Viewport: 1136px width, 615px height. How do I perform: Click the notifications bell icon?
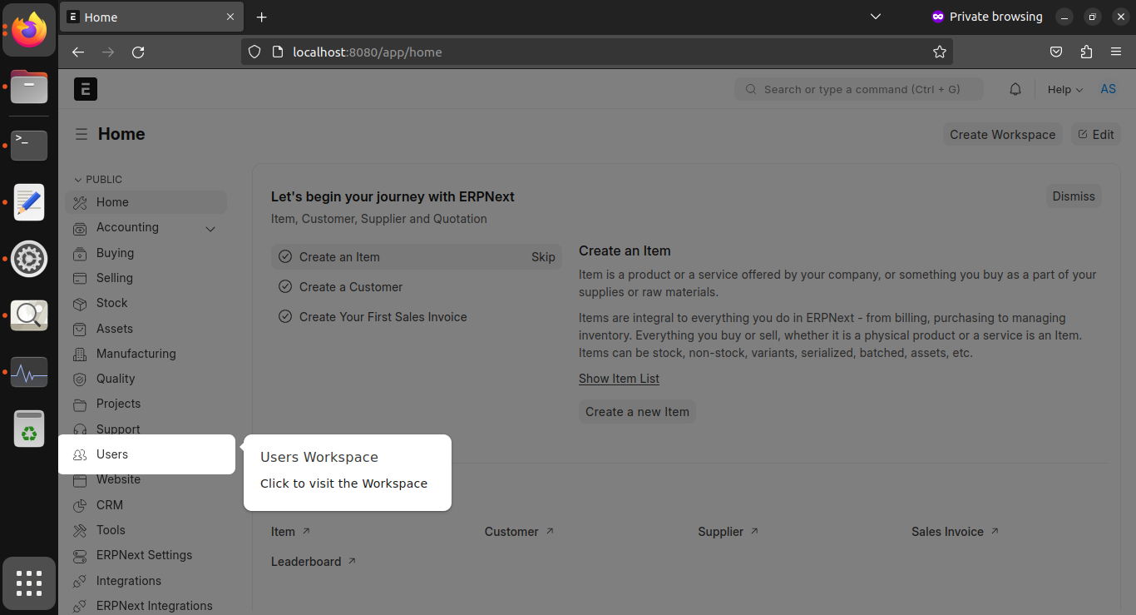pyautogui.click(x=1015, y=89)
